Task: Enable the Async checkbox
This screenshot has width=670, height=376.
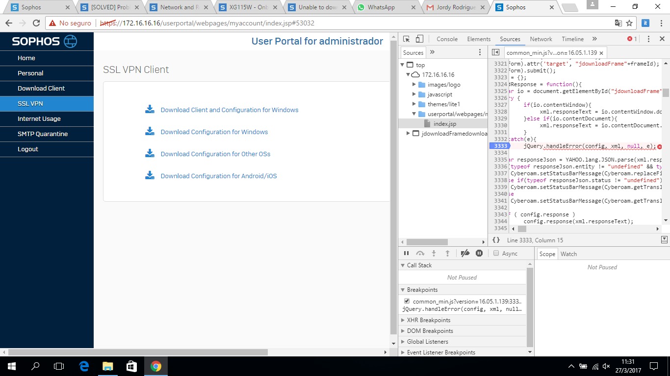Action: [x=496, y=253]
